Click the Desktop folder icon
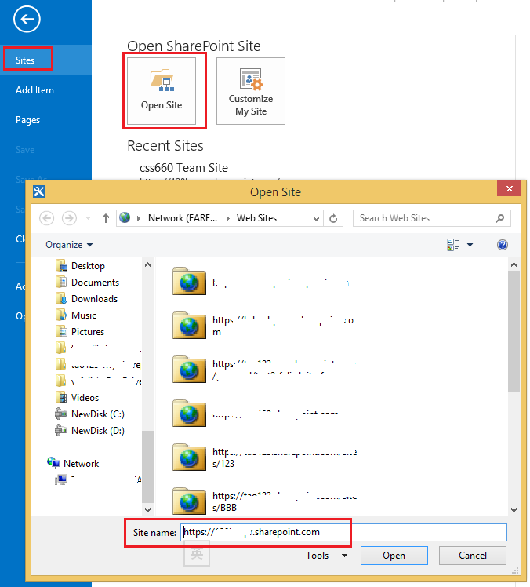Image resolution: width=530 pixels, height=587 pixels. click(x=61, y=265)
